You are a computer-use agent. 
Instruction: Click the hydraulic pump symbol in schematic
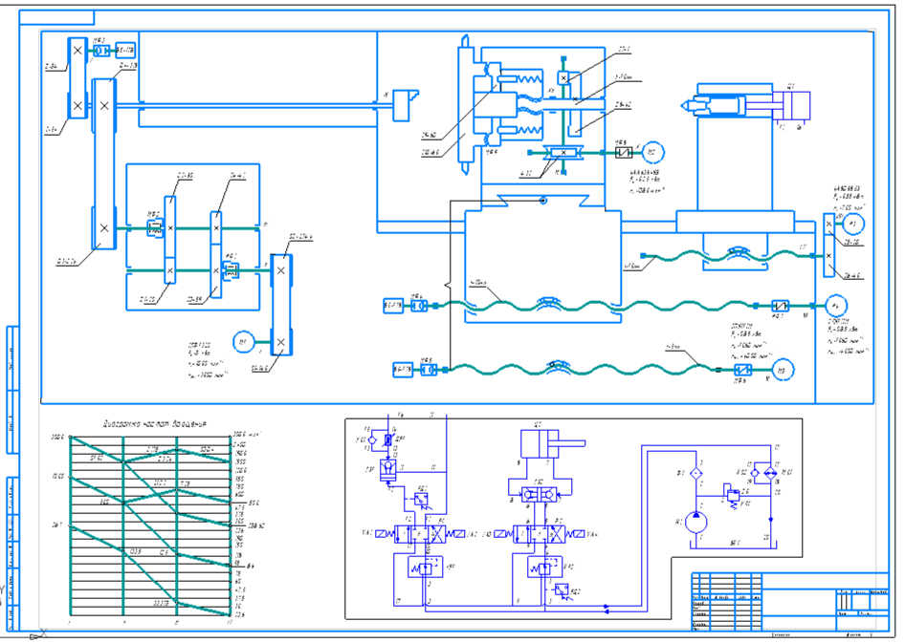(x=695, y=522)
